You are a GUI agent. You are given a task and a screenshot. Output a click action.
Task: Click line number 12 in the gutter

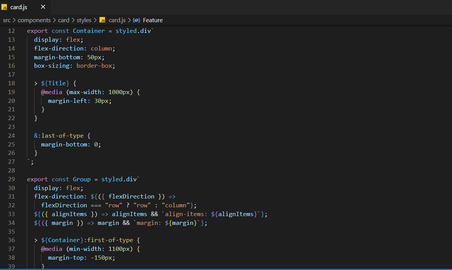[x=11, y=31]
